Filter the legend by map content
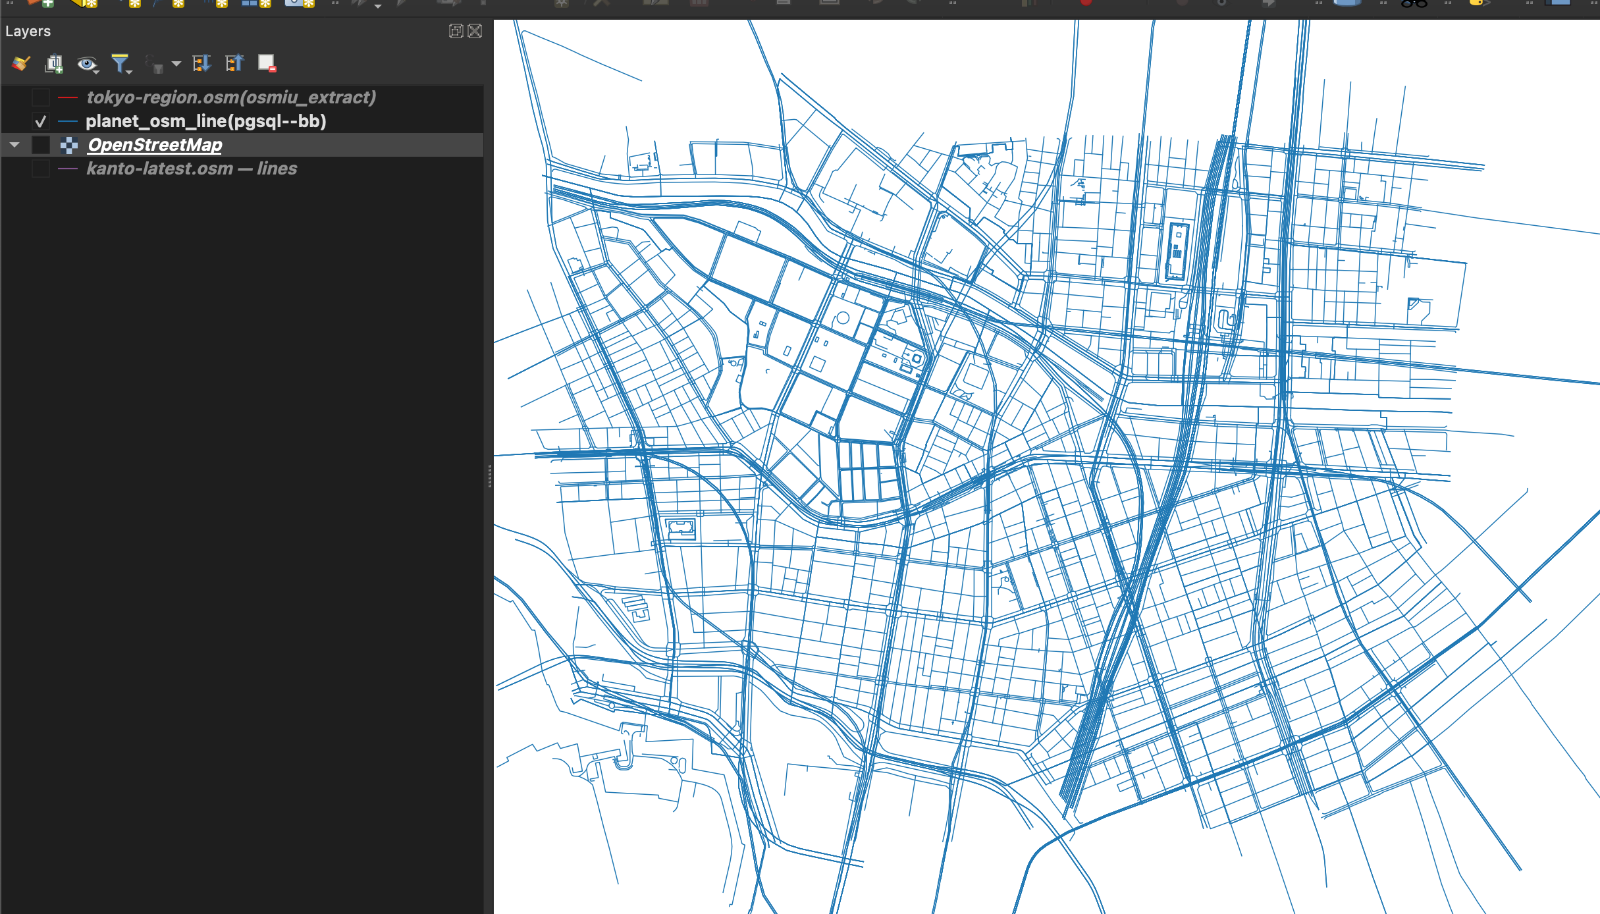Viewport: 1600px width, 914px height. point(120,61)
